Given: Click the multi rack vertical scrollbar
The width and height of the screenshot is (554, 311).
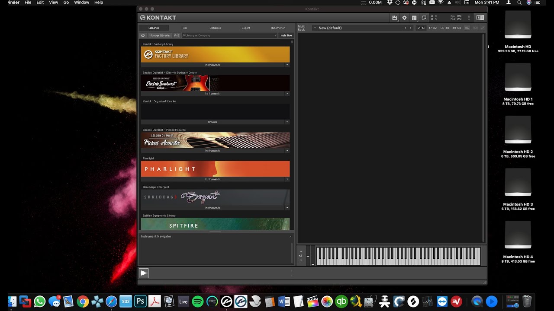Looking at the screenshot, I should tap(484, 137).
